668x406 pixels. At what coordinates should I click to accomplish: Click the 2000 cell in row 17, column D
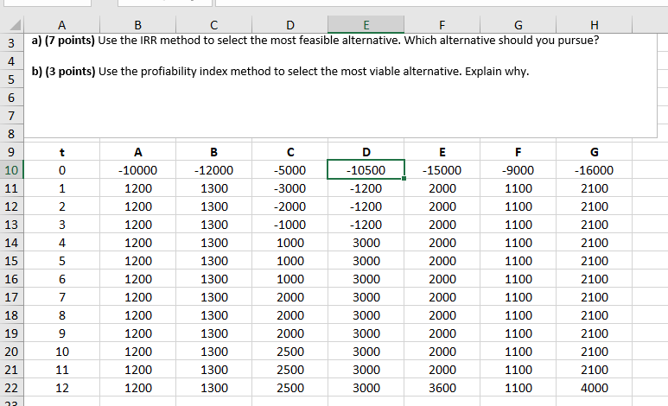click(290, 297)
